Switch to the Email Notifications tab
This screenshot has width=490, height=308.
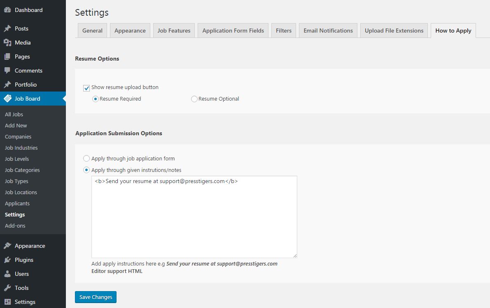[x=328, y=30]
